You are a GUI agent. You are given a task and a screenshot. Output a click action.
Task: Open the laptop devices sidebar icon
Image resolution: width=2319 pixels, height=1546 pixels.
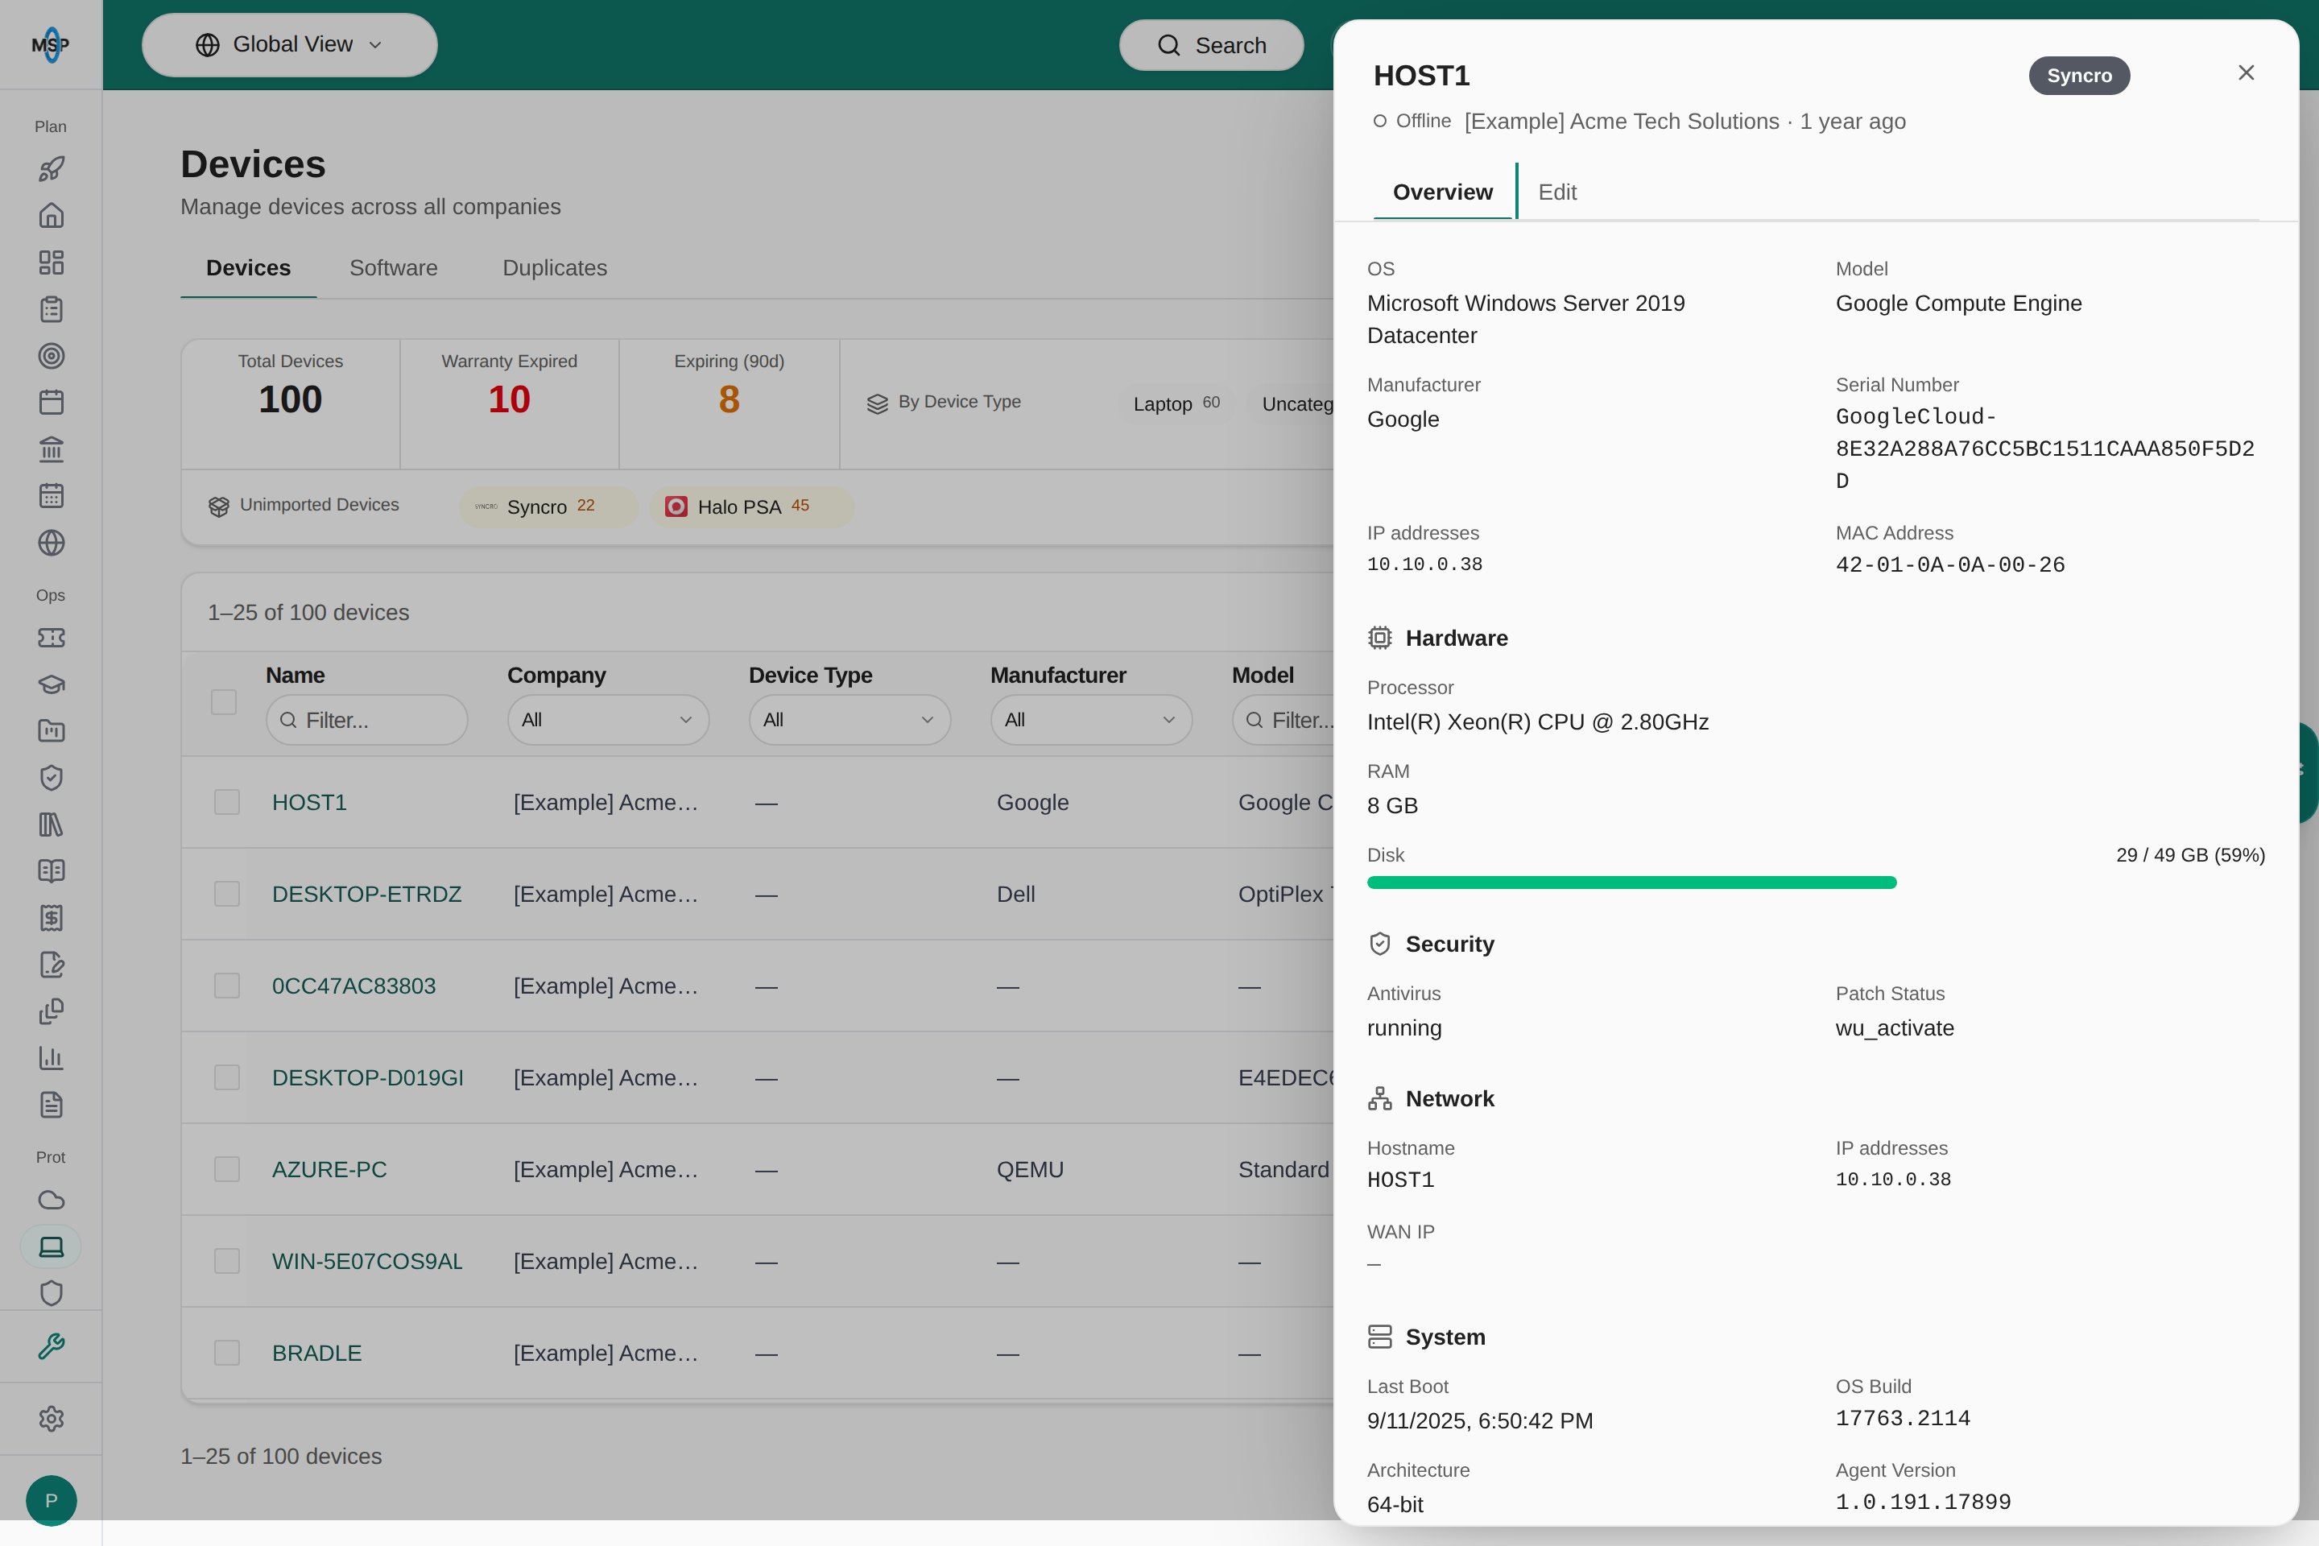pyautogui.click(x=52, y=1246)
